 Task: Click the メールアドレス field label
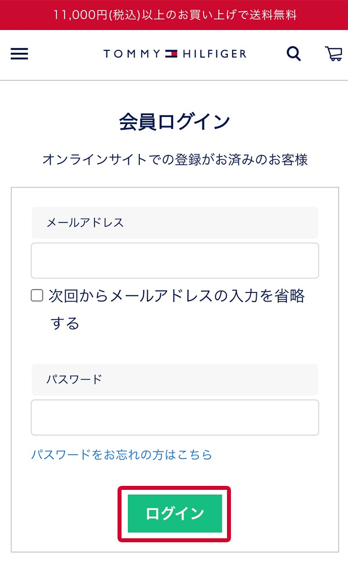point(85,223)
